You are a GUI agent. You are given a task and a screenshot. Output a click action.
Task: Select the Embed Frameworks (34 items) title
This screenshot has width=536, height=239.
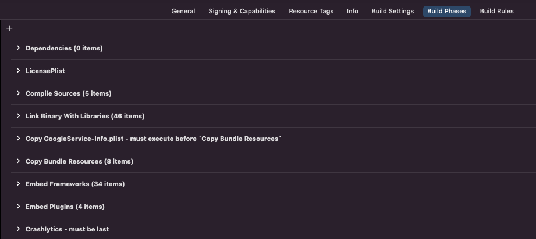[75, 184]
